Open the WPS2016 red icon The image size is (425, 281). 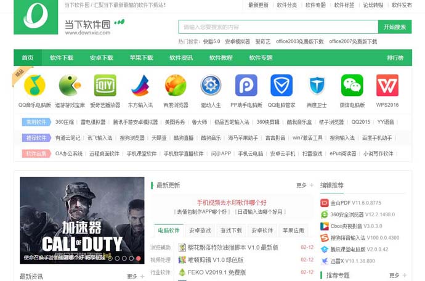pyautogui.click(x=387, y=85)
